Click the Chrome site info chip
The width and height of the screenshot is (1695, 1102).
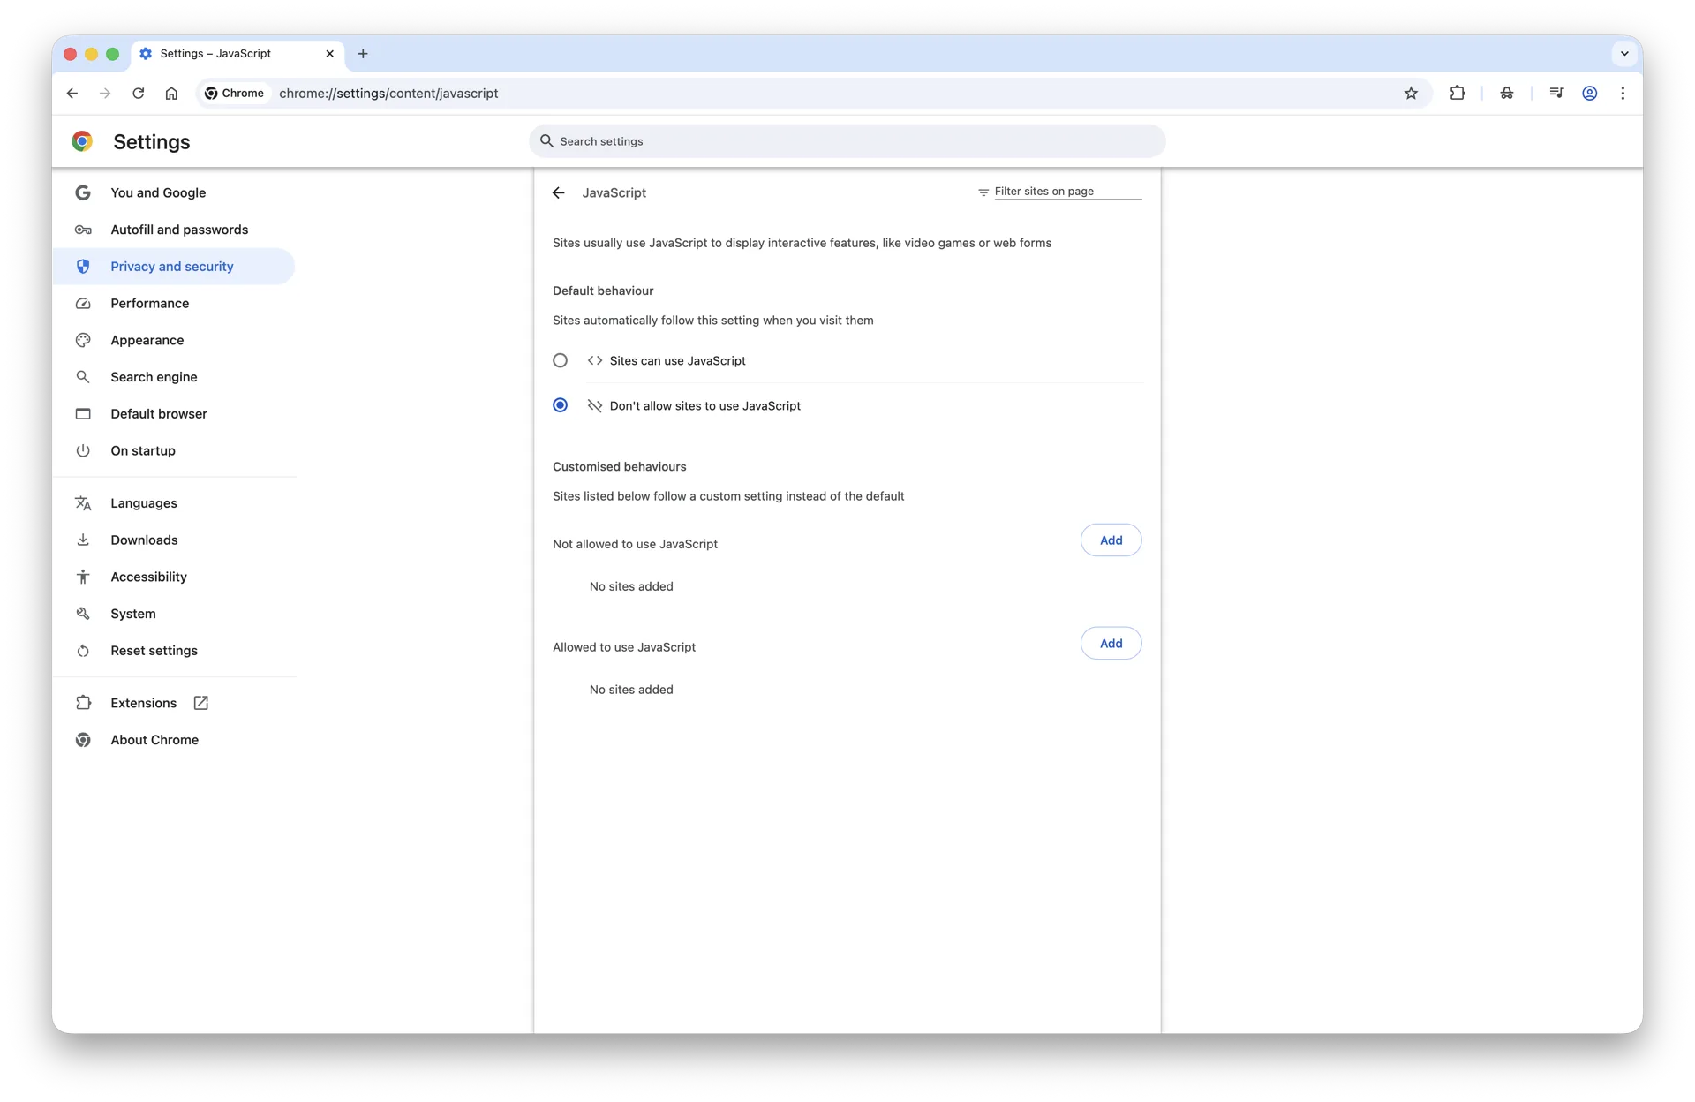[235, 93]
